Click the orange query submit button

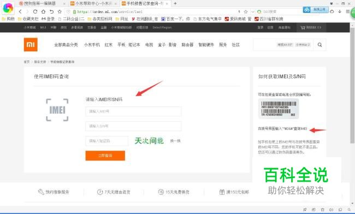pos(105,156)
